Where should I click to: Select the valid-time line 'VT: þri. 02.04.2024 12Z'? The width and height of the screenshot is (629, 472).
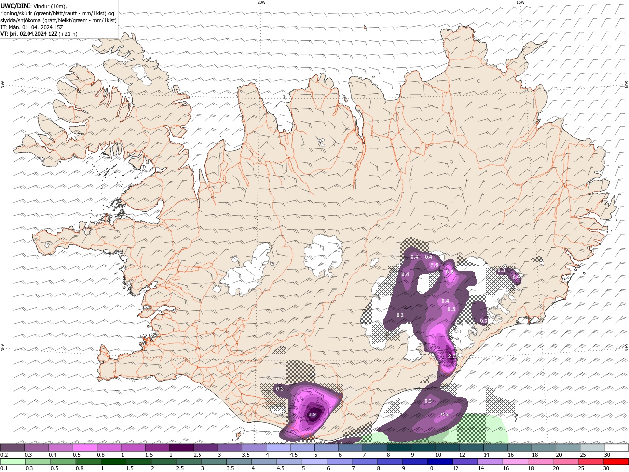tap(29, 34)
